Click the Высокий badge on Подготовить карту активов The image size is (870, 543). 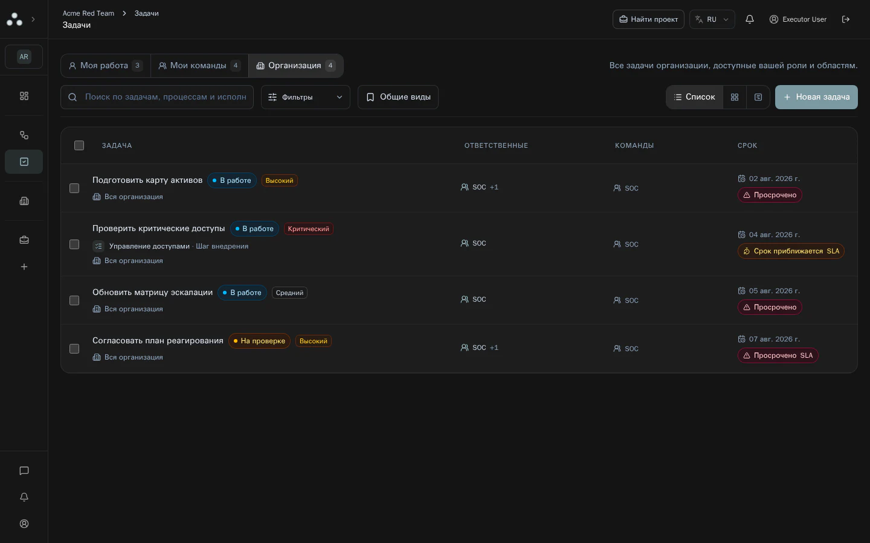pyautogui.click(x=280, y=180)
